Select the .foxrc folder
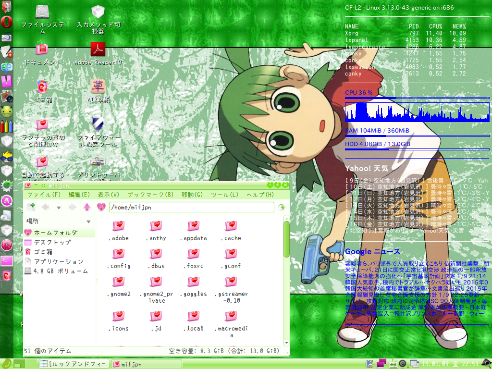 pos(194,258)
